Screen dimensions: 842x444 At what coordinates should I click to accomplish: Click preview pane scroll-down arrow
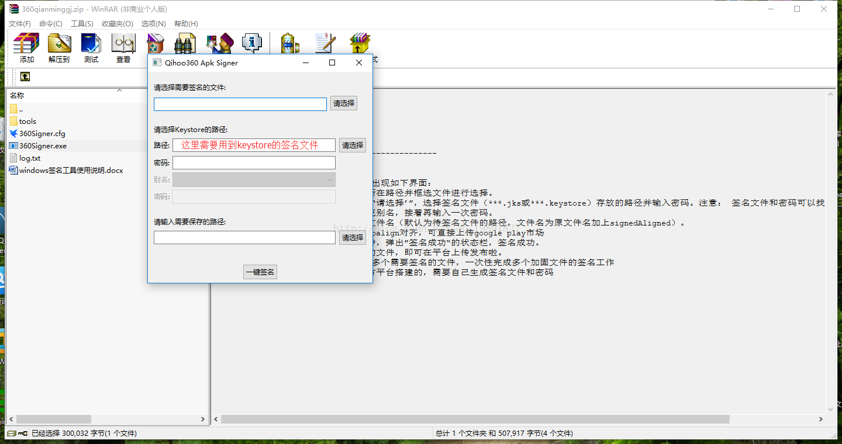[x=830, y=410]
